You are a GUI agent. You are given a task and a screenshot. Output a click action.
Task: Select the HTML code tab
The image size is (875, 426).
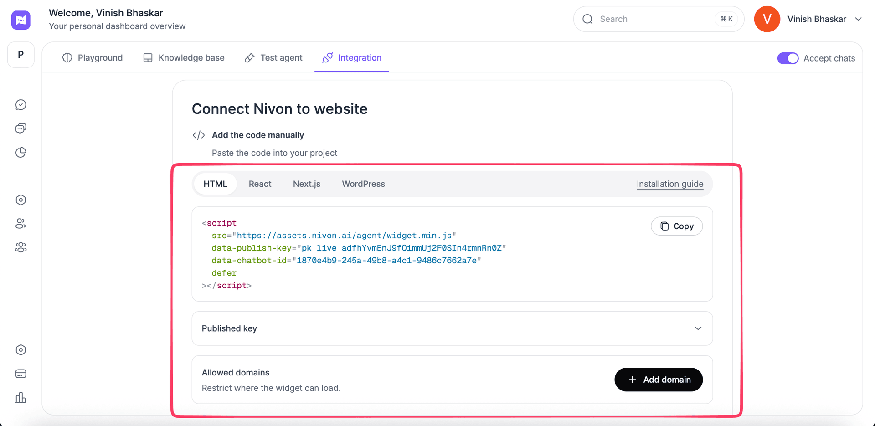pos(215,184)
